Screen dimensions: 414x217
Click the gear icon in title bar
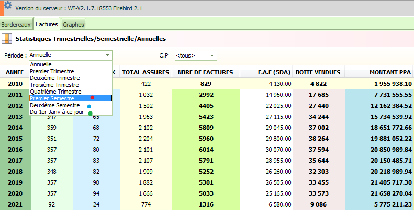tap(7, 6)
